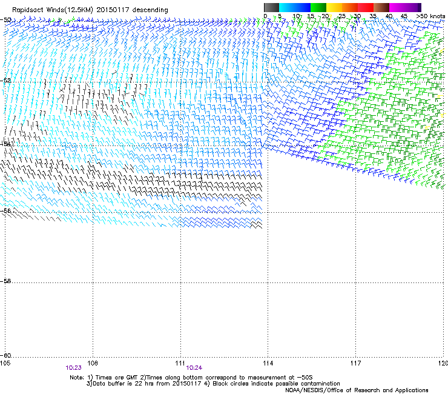Click the latitude label -52
The width and height of the screenshot is (448, 394).
pyautogui.click(x=5, y=81)
